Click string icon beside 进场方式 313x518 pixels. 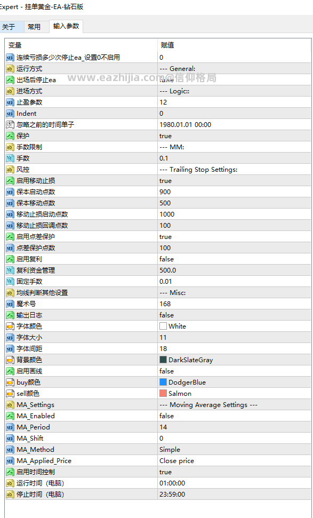tap(10, 91)
